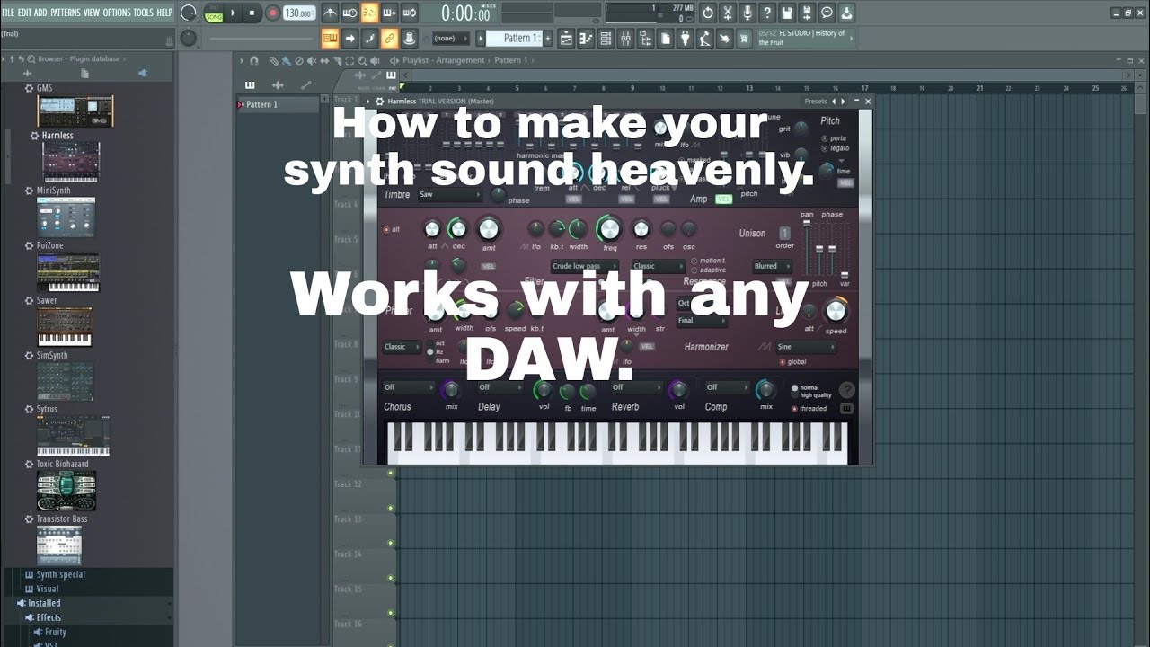Open the Mixer view icon
The width and height of the screenshot is (1150, 647).
click(x=624, y=38)
